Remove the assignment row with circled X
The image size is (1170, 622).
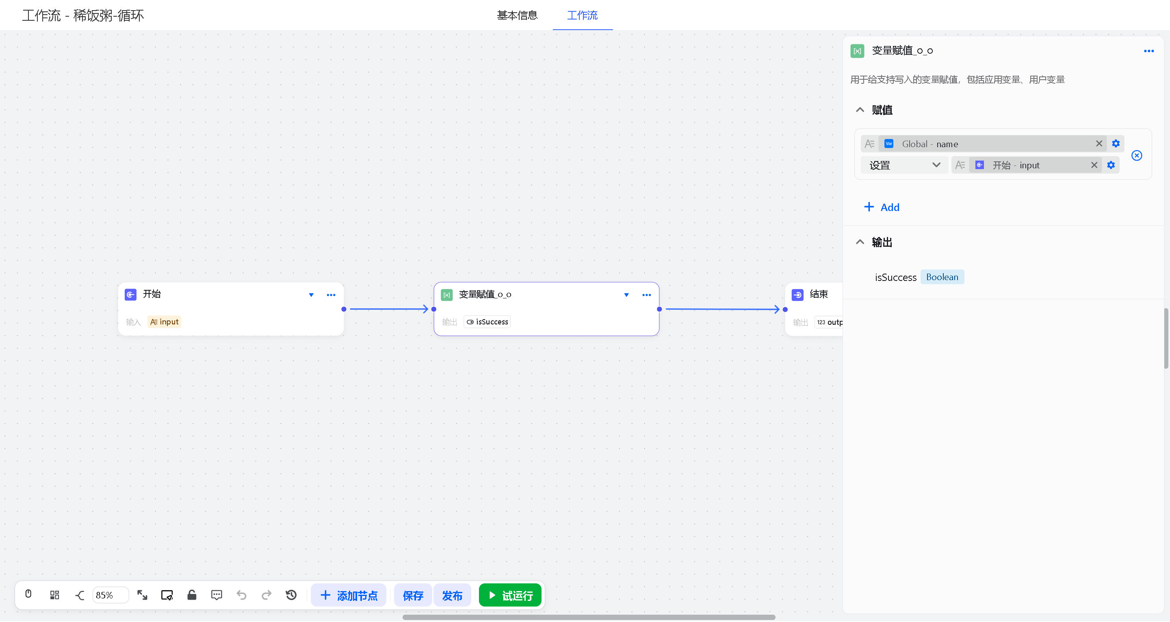(x=1136, y=155)
